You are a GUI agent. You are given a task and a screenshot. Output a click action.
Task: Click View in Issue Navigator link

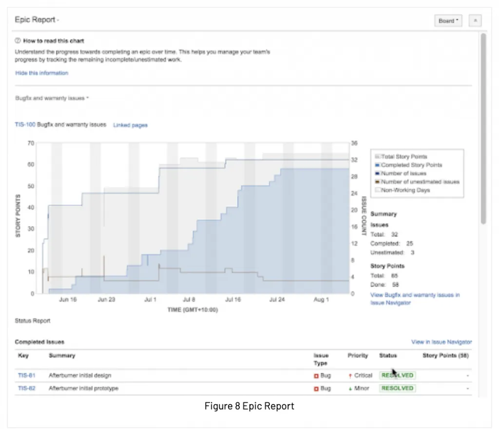click(x=441, y=342)
